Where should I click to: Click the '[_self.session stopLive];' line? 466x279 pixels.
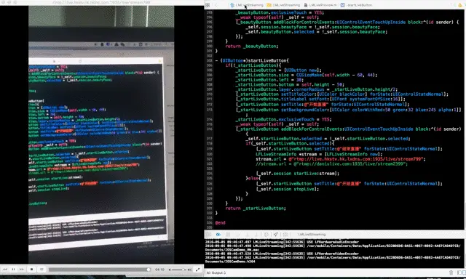[287, 189]
